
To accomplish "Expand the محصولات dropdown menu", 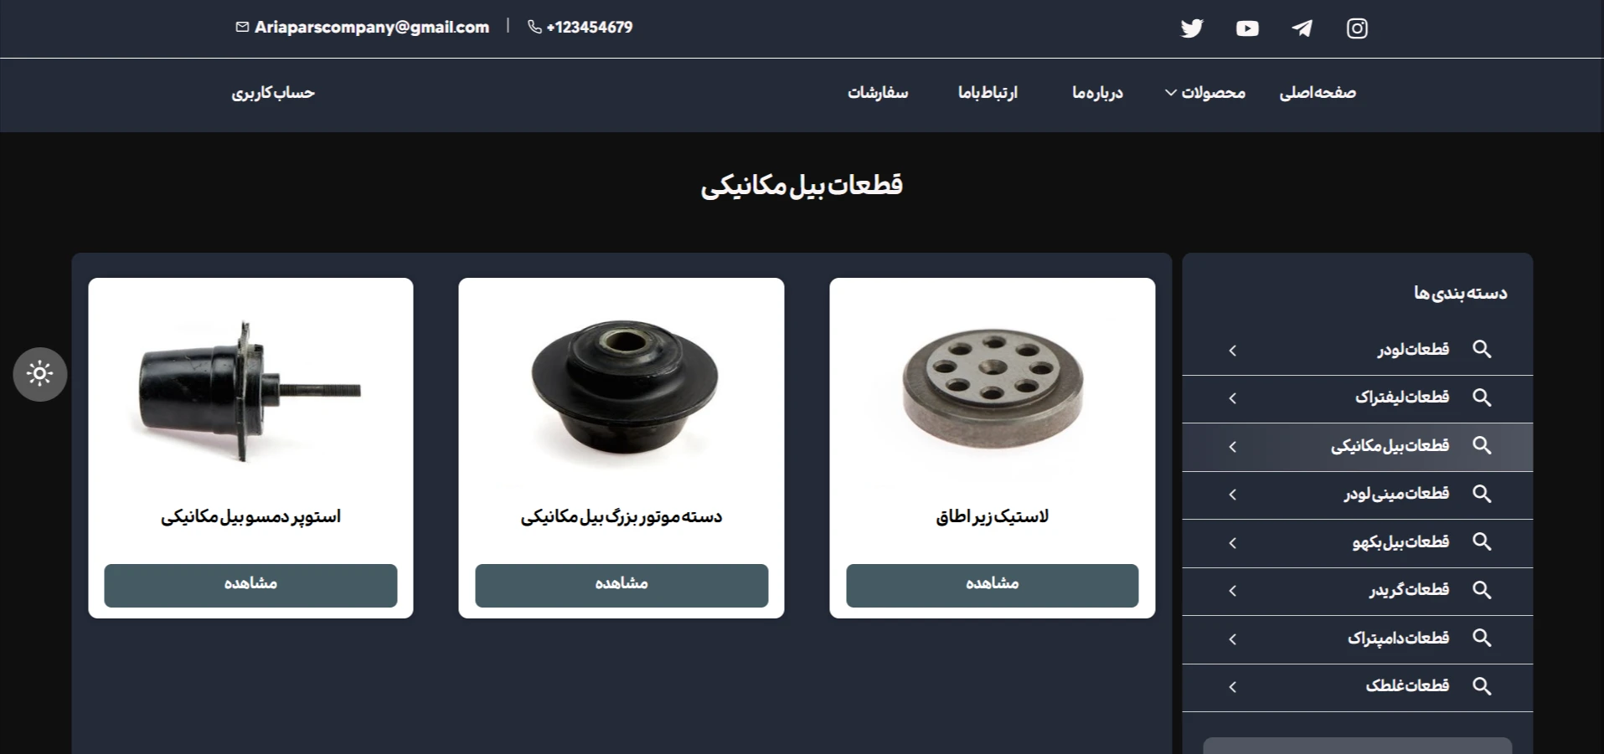I will click(x=1204, y=93).
